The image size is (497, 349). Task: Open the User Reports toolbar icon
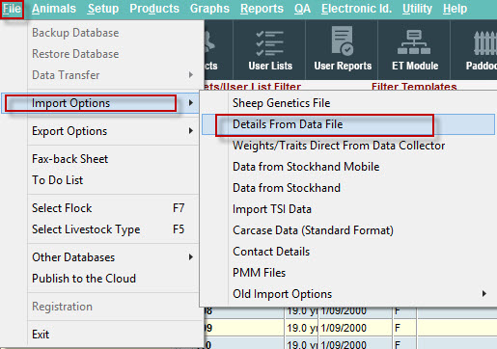pos(343,50)
